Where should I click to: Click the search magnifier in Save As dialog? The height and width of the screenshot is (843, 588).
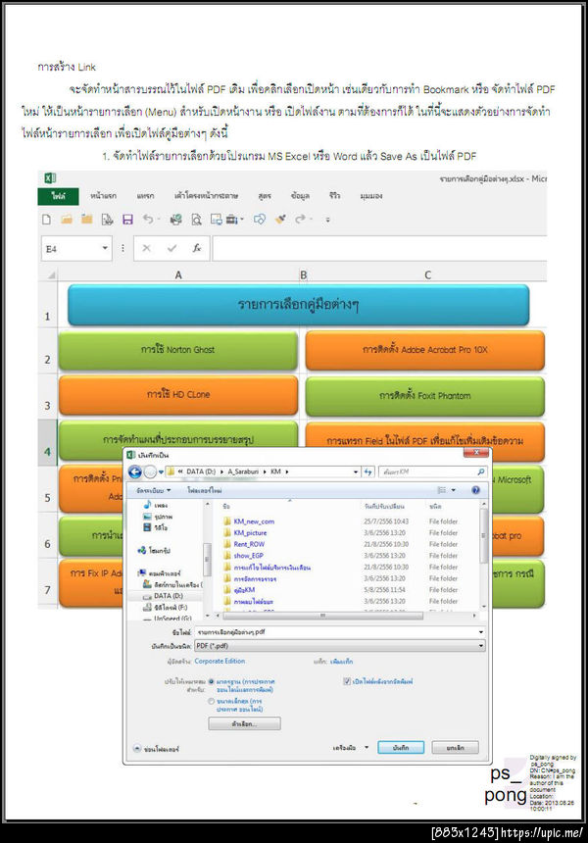(480, 471)
